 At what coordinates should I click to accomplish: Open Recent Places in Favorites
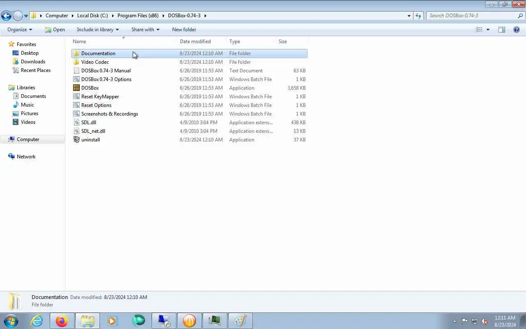(x=36, y=70)
